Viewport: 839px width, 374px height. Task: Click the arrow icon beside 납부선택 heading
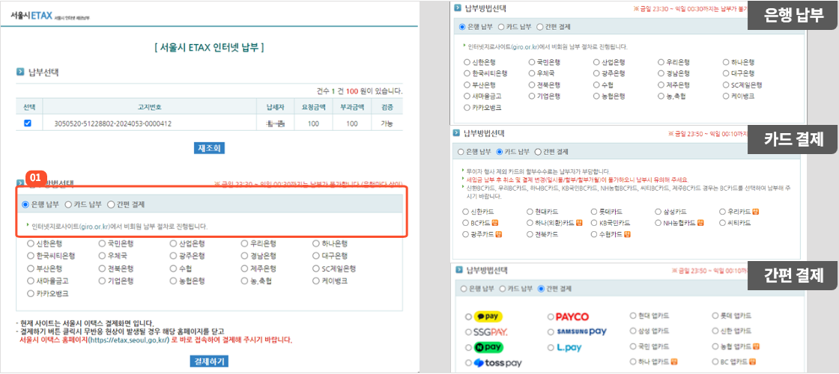[x=20, y=72]
